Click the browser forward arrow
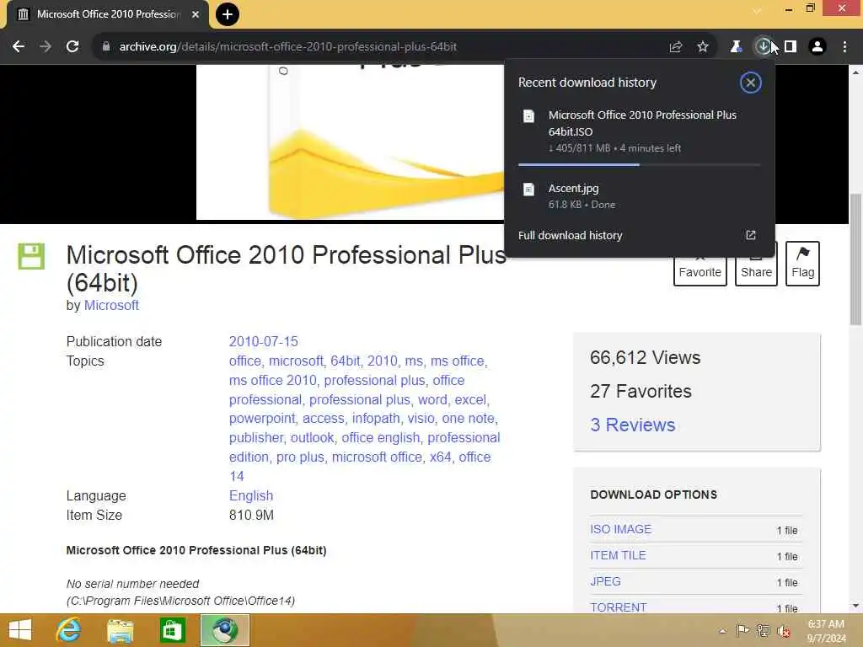The image size is (863, 647). 46,47
